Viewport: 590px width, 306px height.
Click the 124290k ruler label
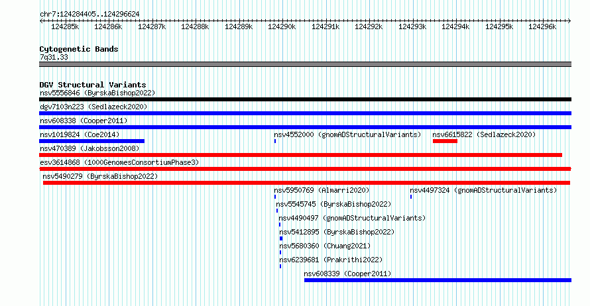[282, 26]
